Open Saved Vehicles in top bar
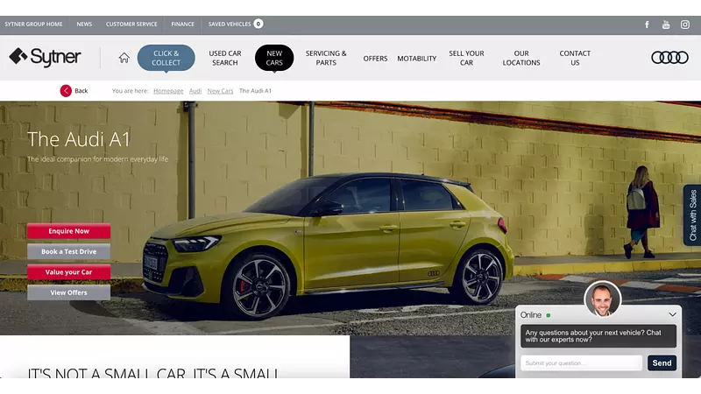701x394 pixels. [230, 25]
